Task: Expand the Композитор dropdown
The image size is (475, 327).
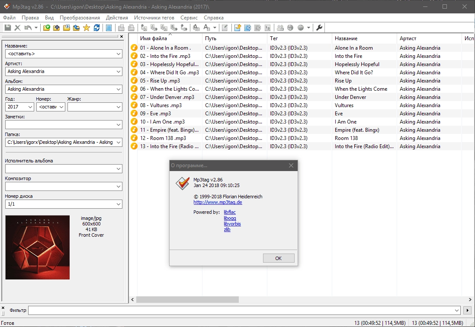Action: pos(119,186)
